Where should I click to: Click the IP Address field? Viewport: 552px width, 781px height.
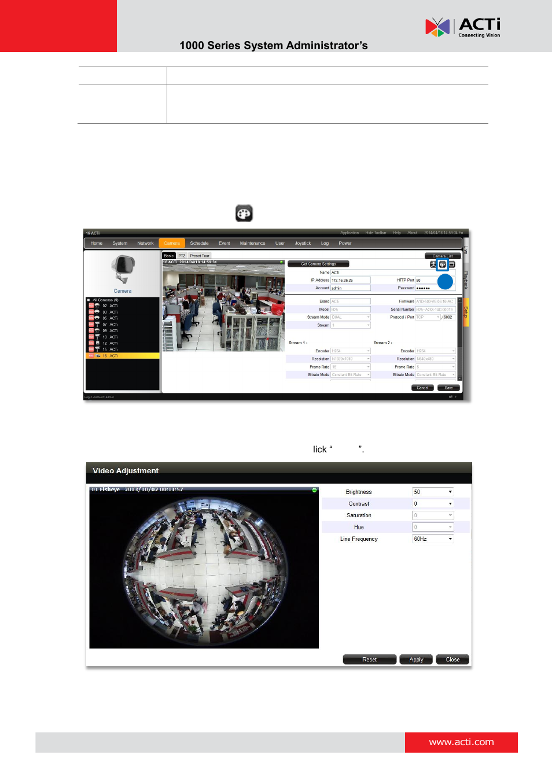[351, 280]
